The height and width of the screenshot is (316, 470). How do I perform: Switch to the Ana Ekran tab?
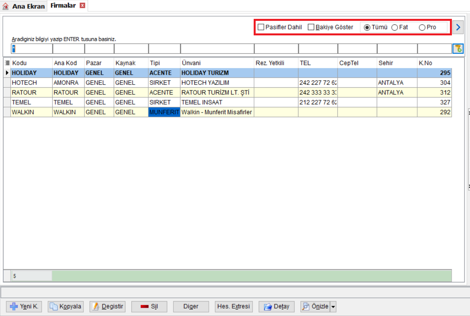coord(24,6)
